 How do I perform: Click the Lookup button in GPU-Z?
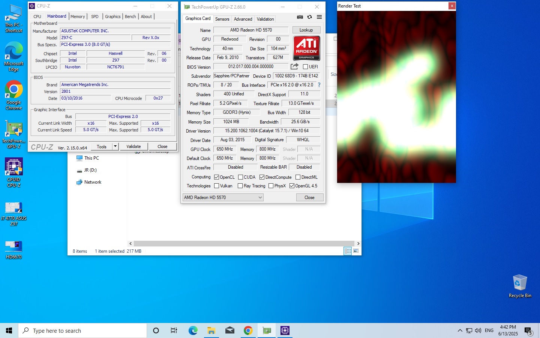pos(306,30)
